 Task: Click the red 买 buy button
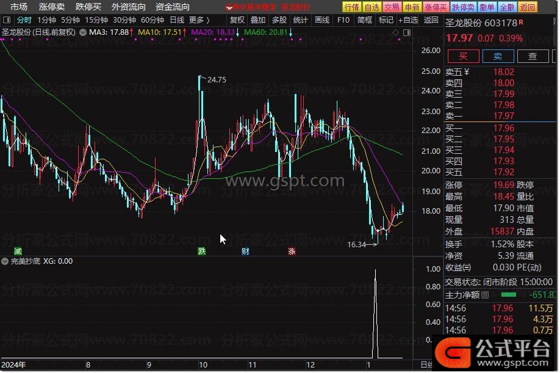tap(463, 56)
